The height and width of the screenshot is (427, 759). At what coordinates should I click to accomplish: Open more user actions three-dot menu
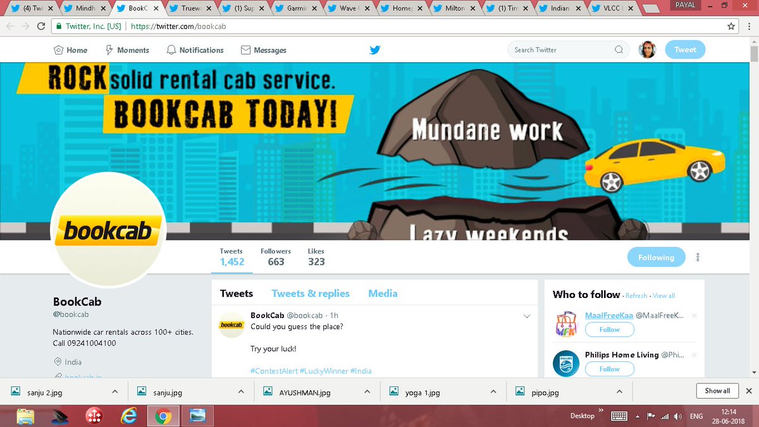(x=698, y=257)
